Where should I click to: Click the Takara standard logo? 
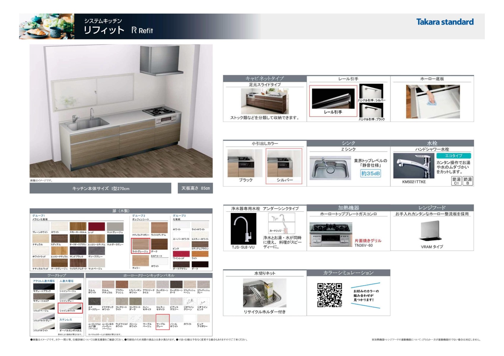tap(445, 22)
